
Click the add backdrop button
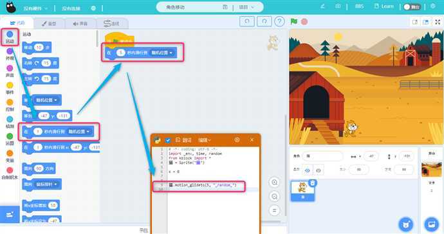click(x=431, y=224)
